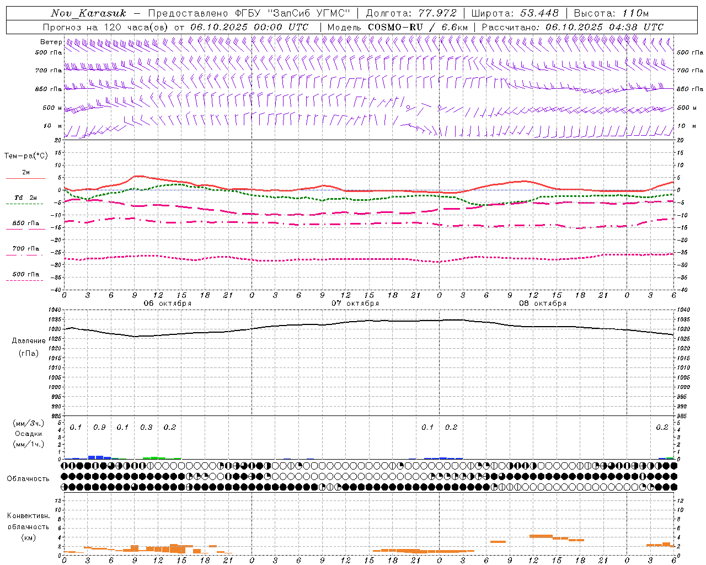Select the date label 07 октября
706x565 pixels.
click(355, 303)
